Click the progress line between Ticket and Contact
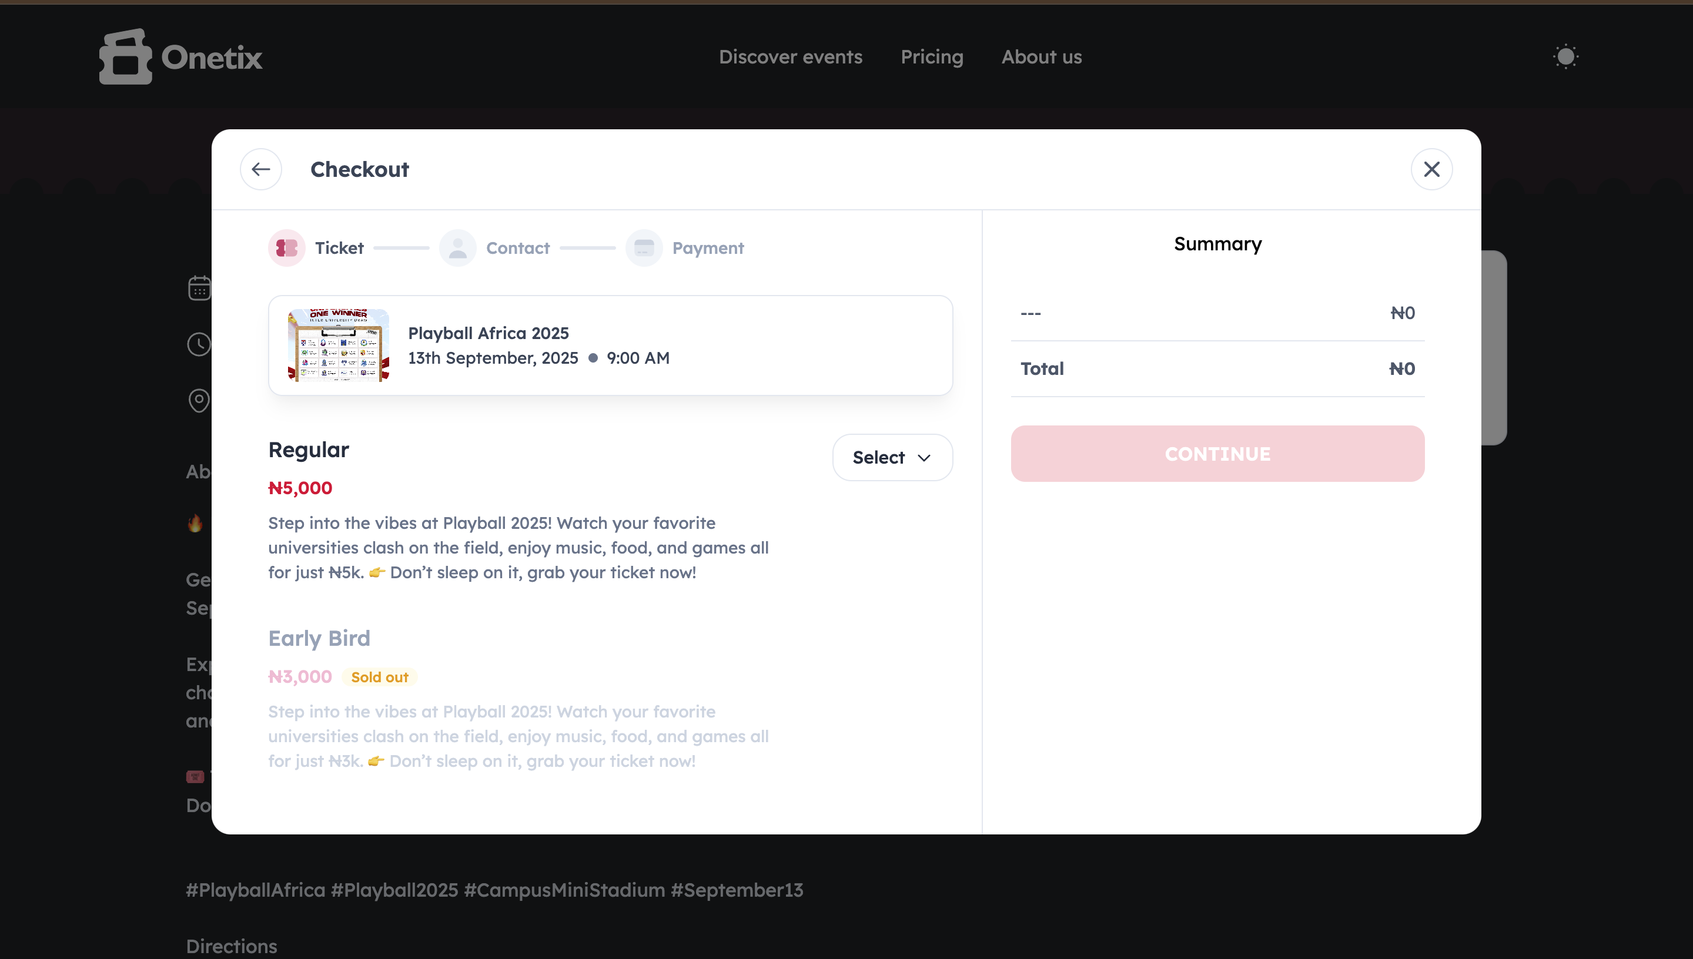 401,247
